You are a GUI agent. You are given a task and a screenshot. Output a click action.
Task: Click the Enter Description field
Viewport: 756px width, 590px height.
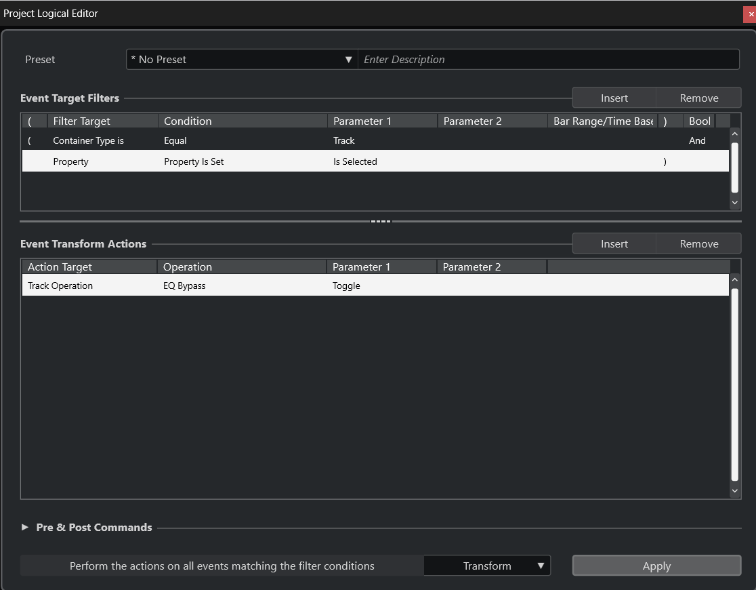(547, 60)
